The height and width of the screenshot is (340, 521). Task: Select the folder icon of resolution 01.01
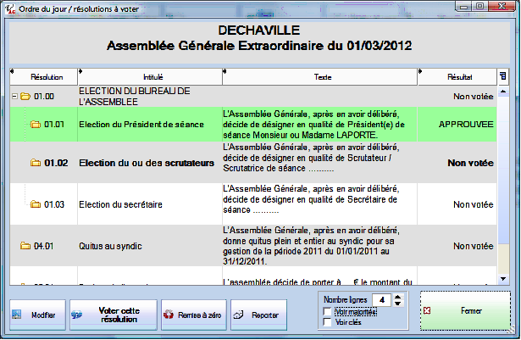[x=36, y=125]
